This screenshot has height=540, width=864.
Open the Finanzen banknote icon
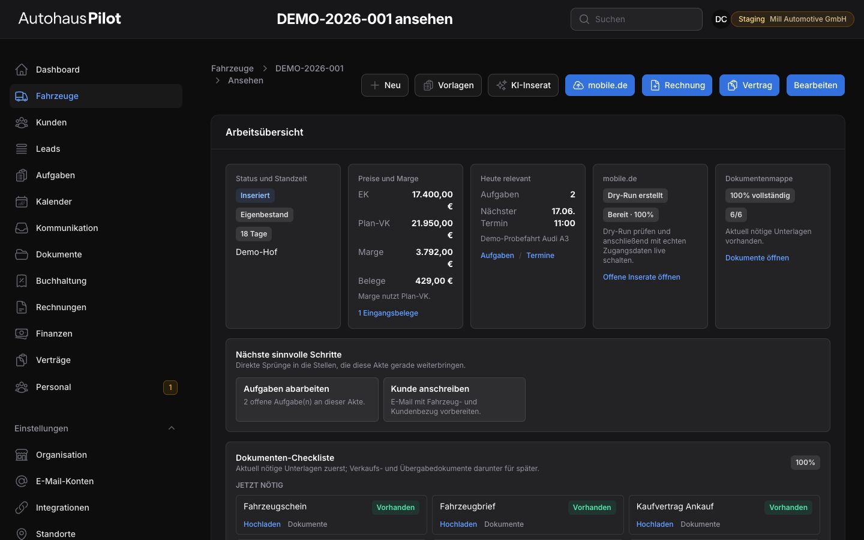coord(22,334)
